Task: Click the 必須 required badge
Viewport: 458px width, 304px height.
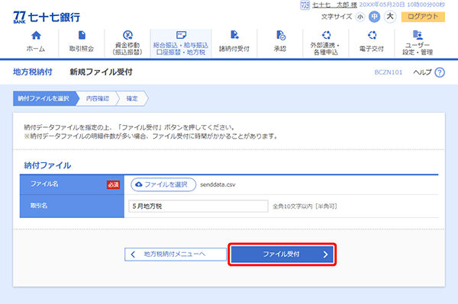Action: (113, 184)
